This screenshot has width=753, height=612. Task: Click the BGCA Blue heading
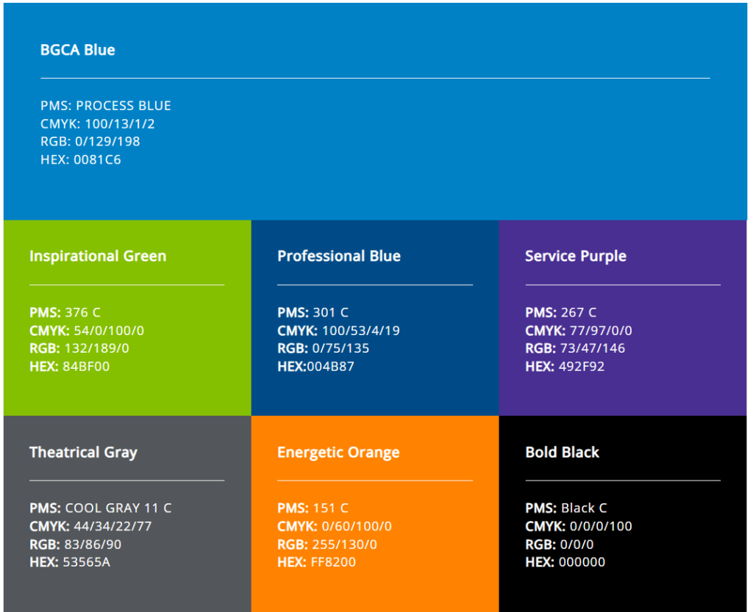tap(77, 50)
